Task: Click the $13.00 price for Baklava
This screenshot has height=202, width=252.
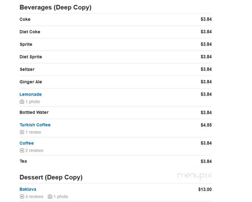Action: 205,189
